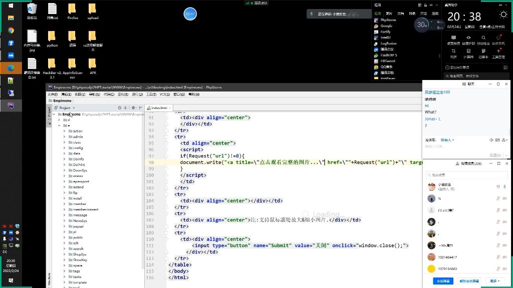Screen dimensions: 513x288
Task: Click the Windows Start button
Action: 11,5
